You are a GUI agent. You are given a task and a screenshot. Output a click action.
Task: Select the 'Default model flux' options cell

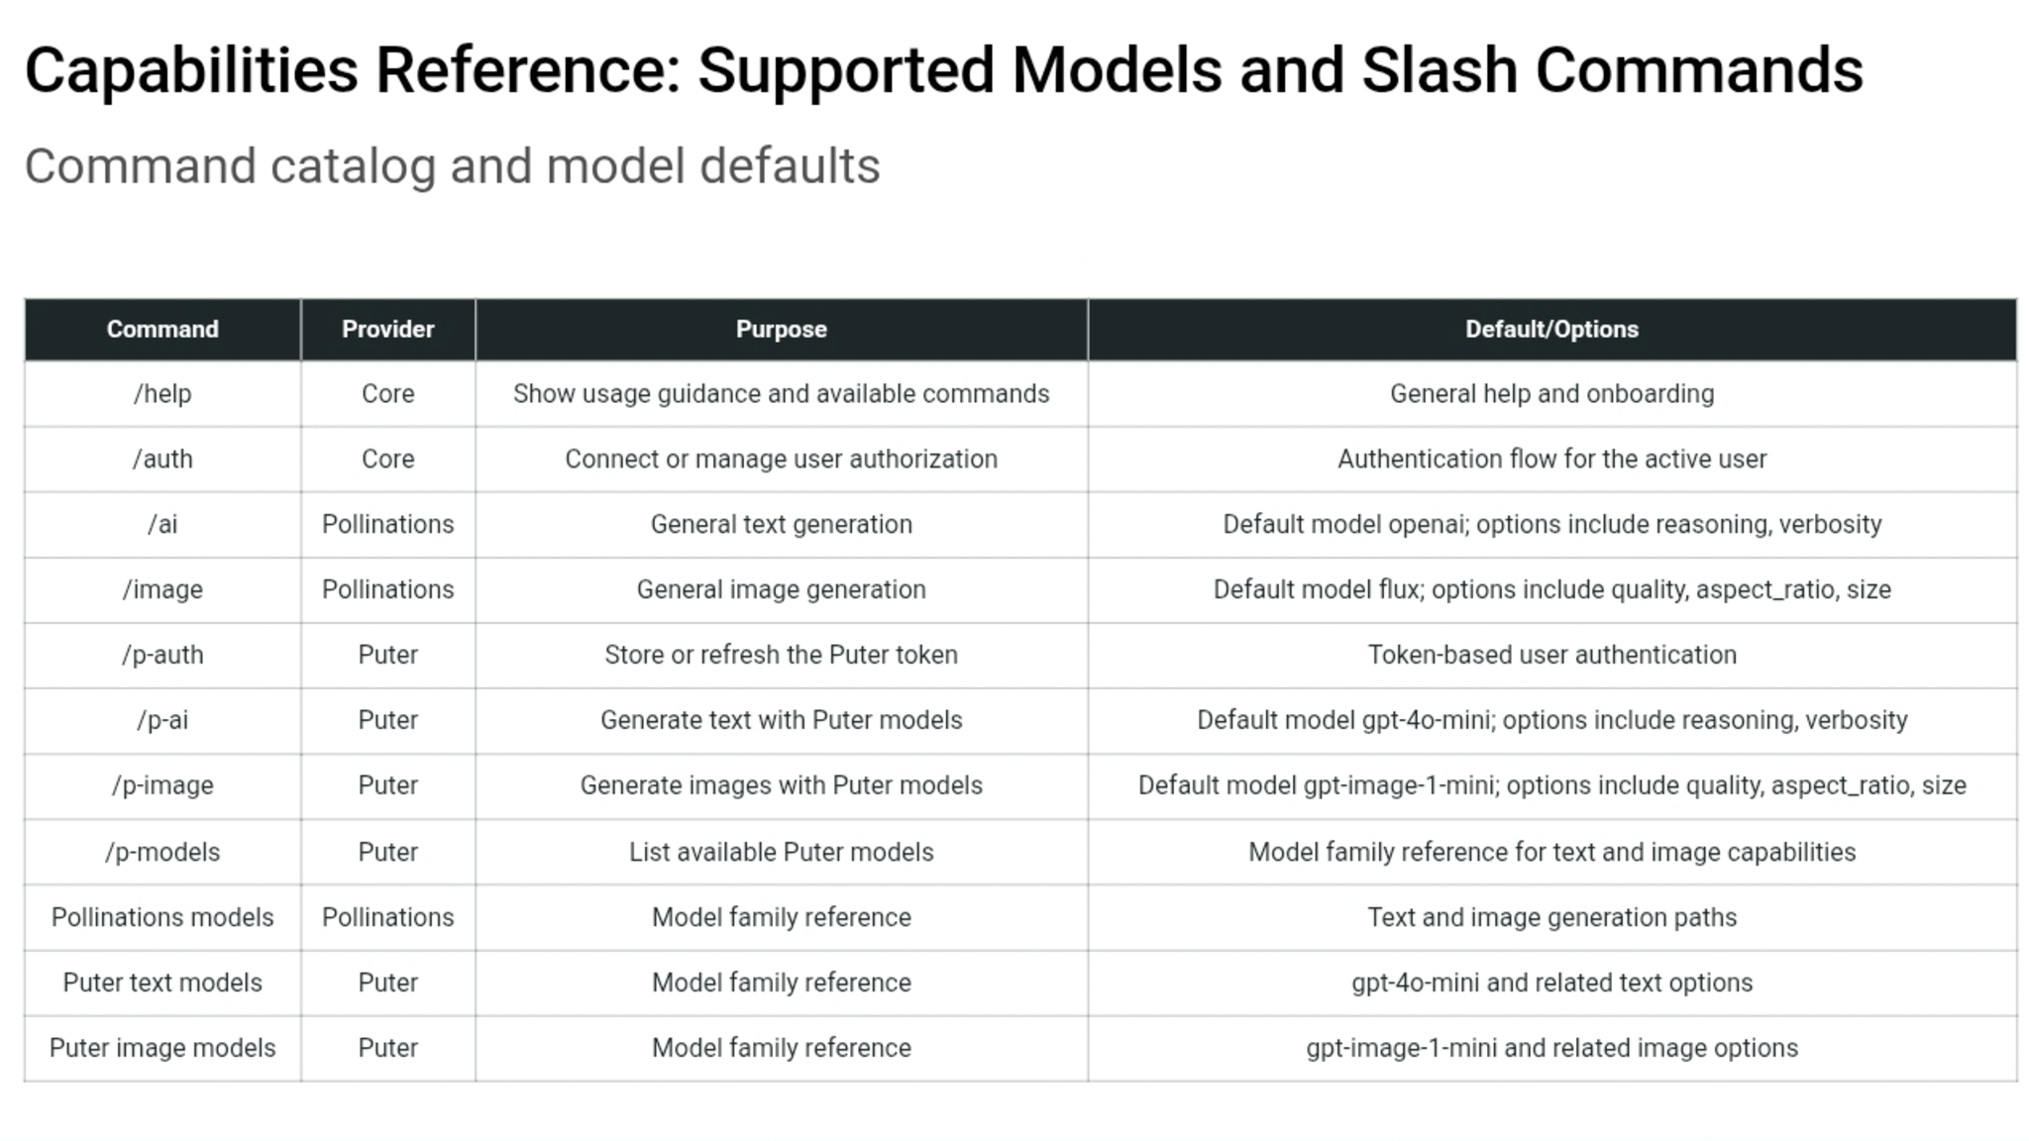click(1552, 589)
